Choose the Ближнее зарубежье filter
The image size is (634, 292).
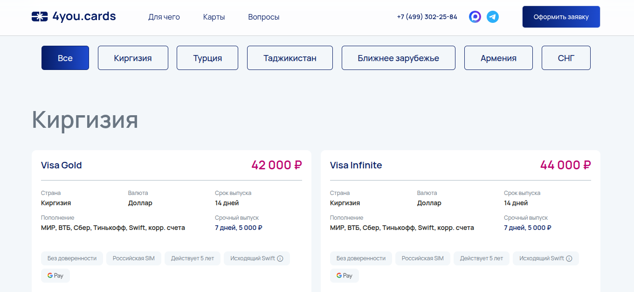pyautogui.click(x=399, y=58)
